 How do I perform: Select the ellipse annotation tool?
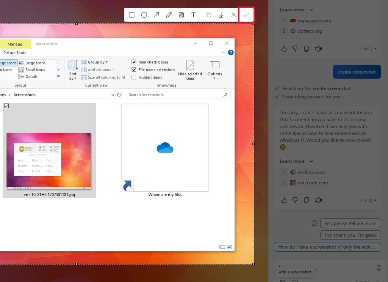[144, 15]
